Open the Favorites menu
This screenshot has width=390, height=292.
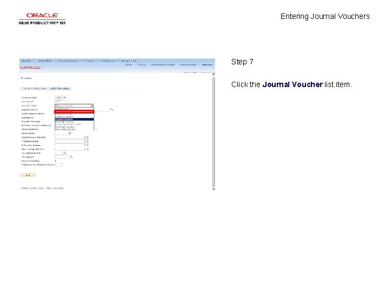[26, 61]
